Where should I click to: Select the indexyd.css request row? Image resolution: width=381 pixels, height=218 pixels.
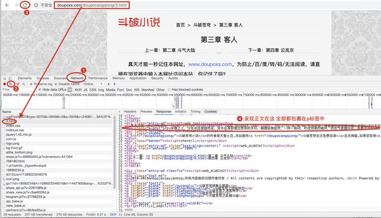pos(58,130)
